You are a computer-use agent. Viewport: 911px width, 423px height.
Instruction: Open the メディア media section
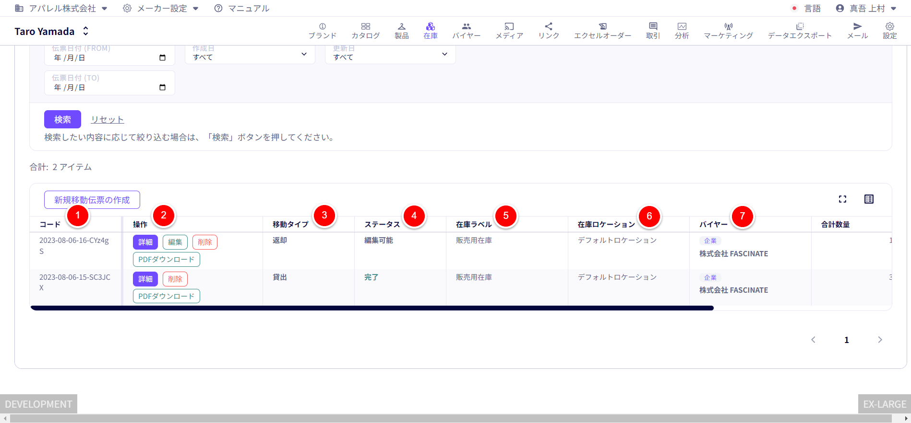509,31
